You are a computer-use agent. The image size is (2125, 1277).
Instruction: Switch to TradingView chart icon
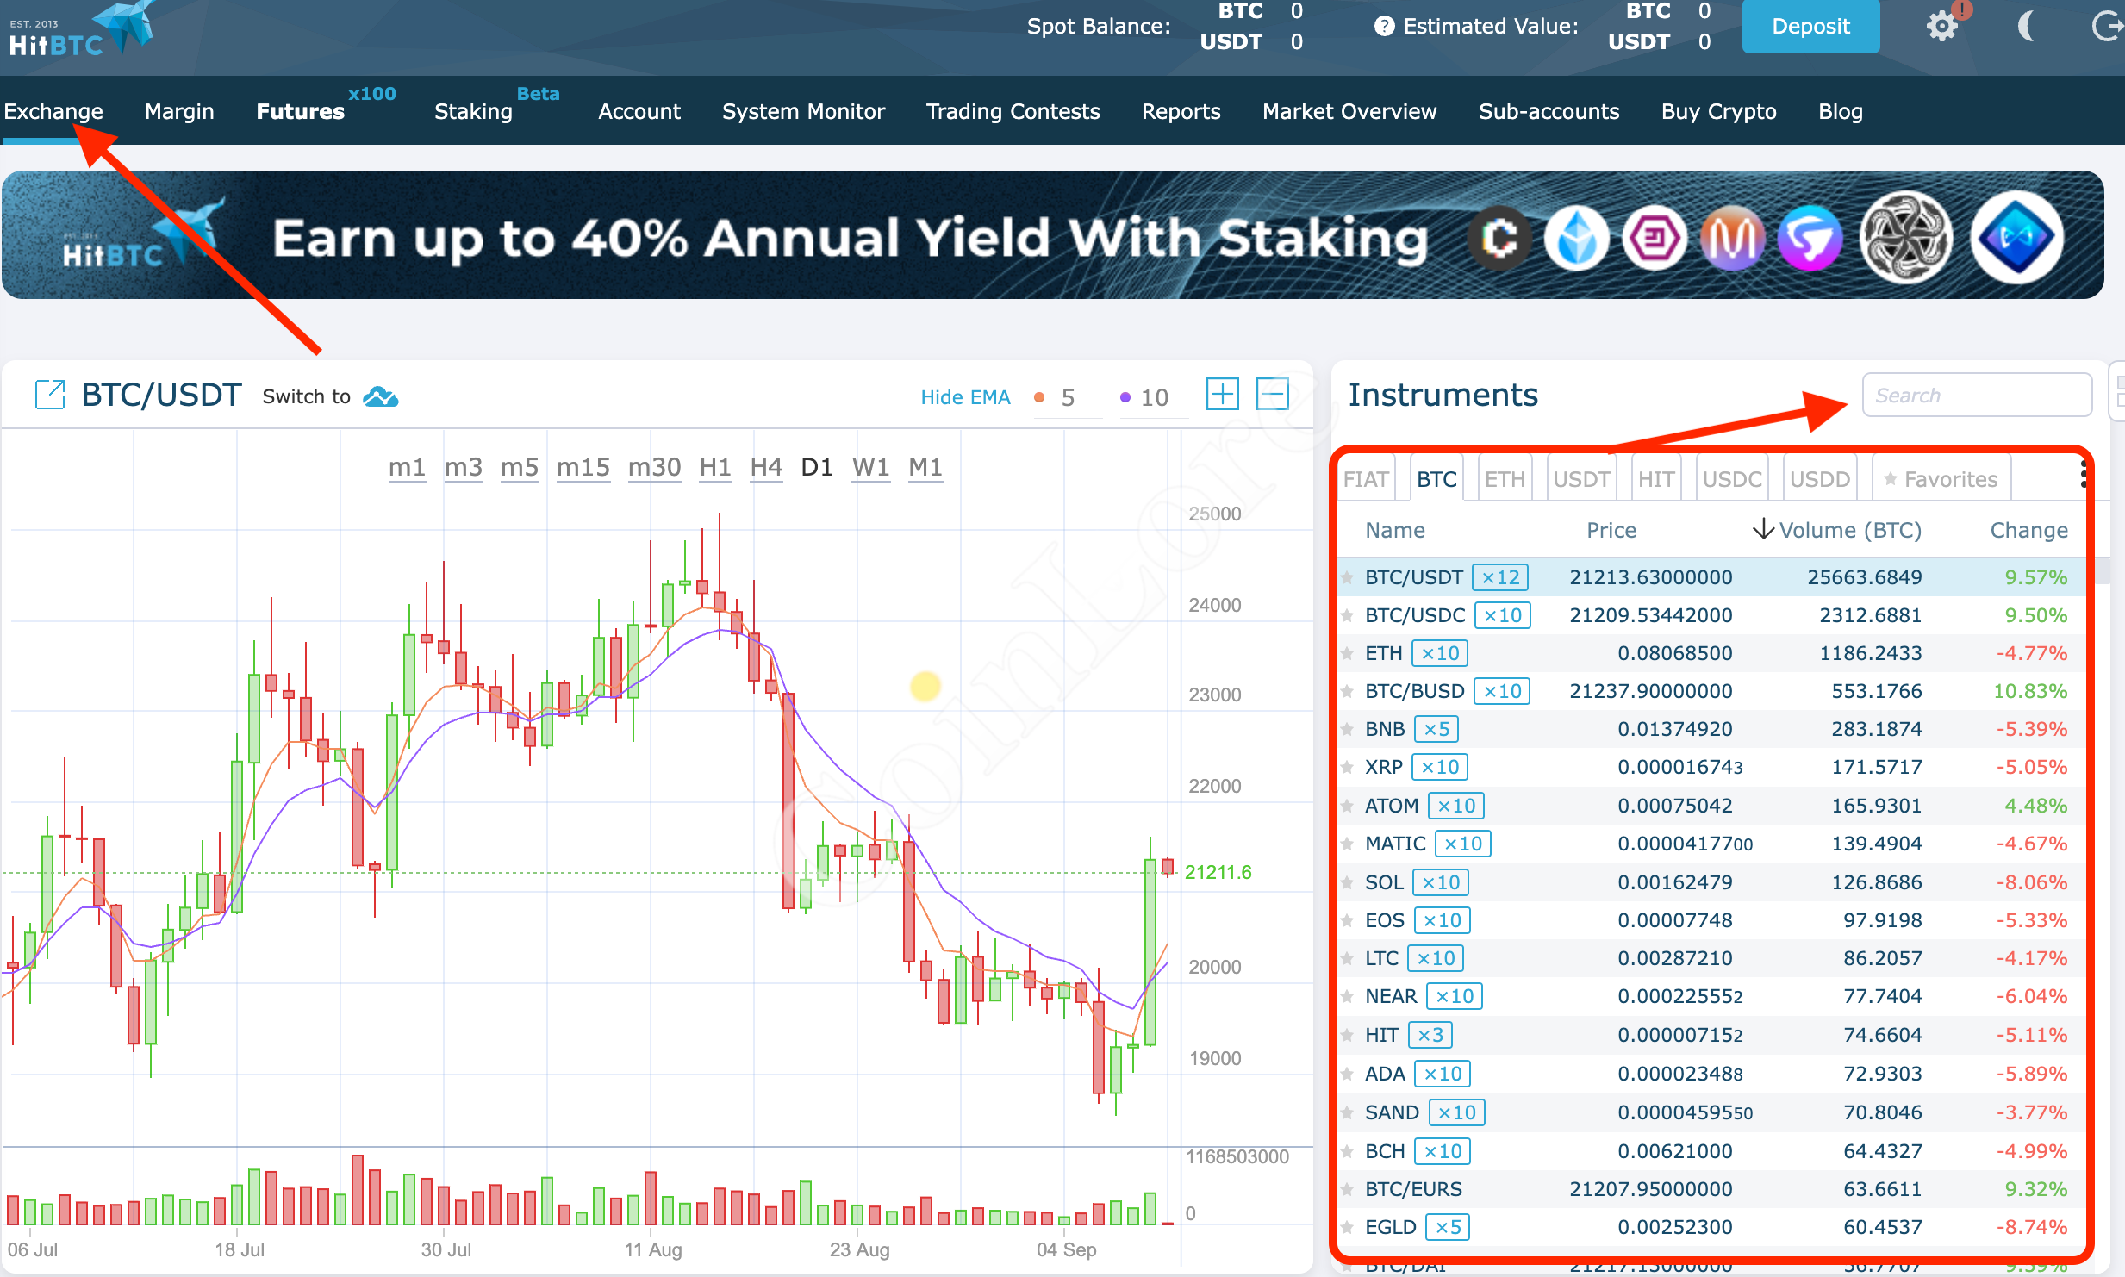click(x=384, y=396)
